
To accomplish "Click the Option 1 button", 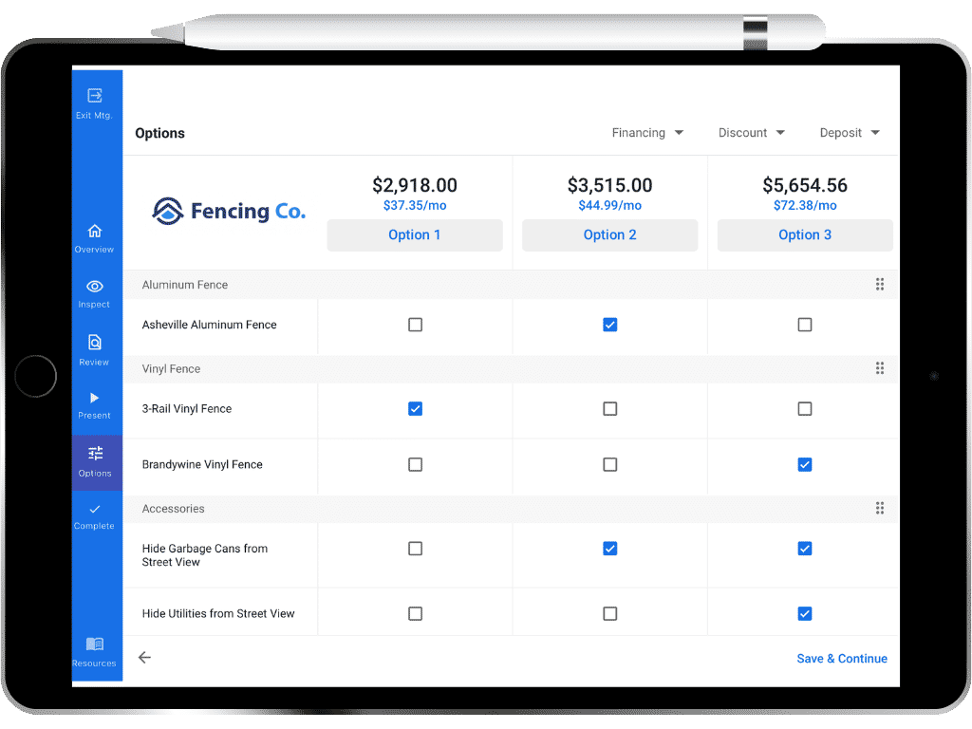I will point(415,235).
